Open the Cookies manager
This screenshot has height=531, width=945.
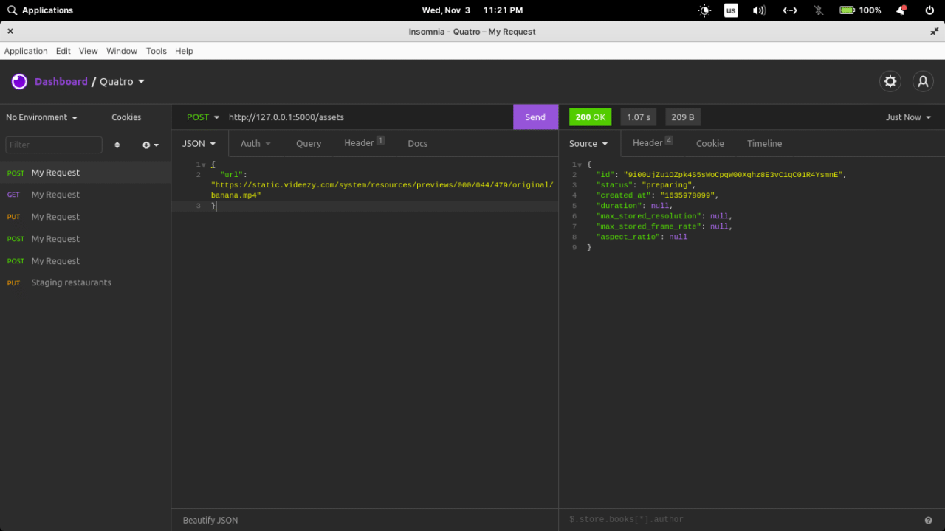click(x=126, y=117)
